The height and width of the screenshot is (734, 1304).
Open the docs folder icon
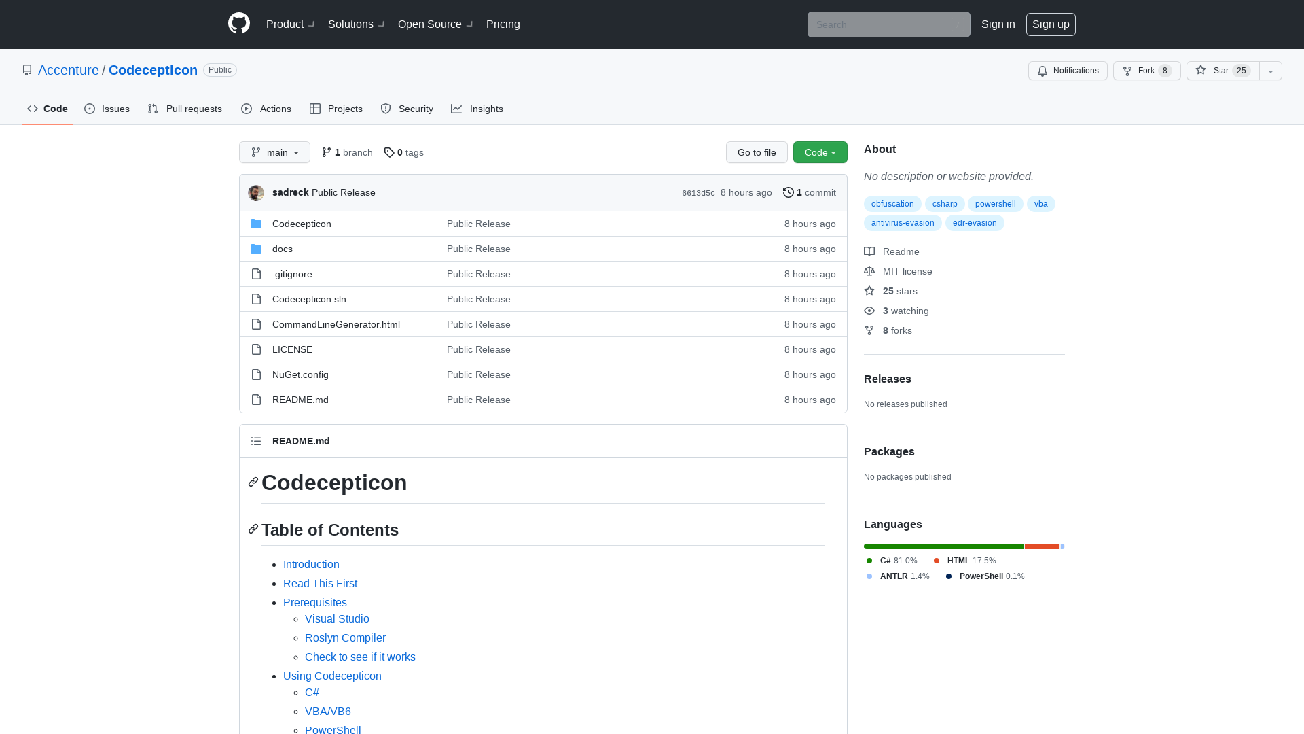coord(256,249)
